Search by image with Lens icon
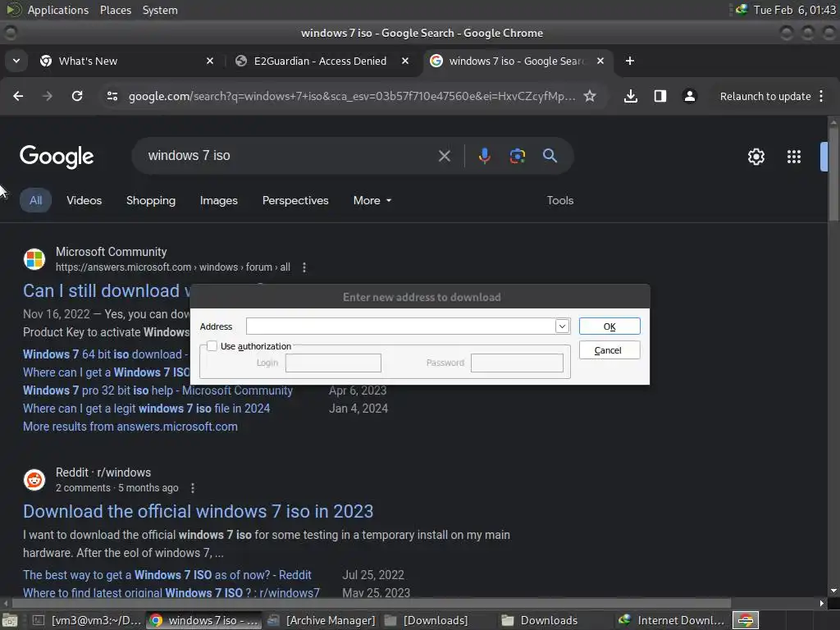The image size is (840, 630). click(518, 156)
